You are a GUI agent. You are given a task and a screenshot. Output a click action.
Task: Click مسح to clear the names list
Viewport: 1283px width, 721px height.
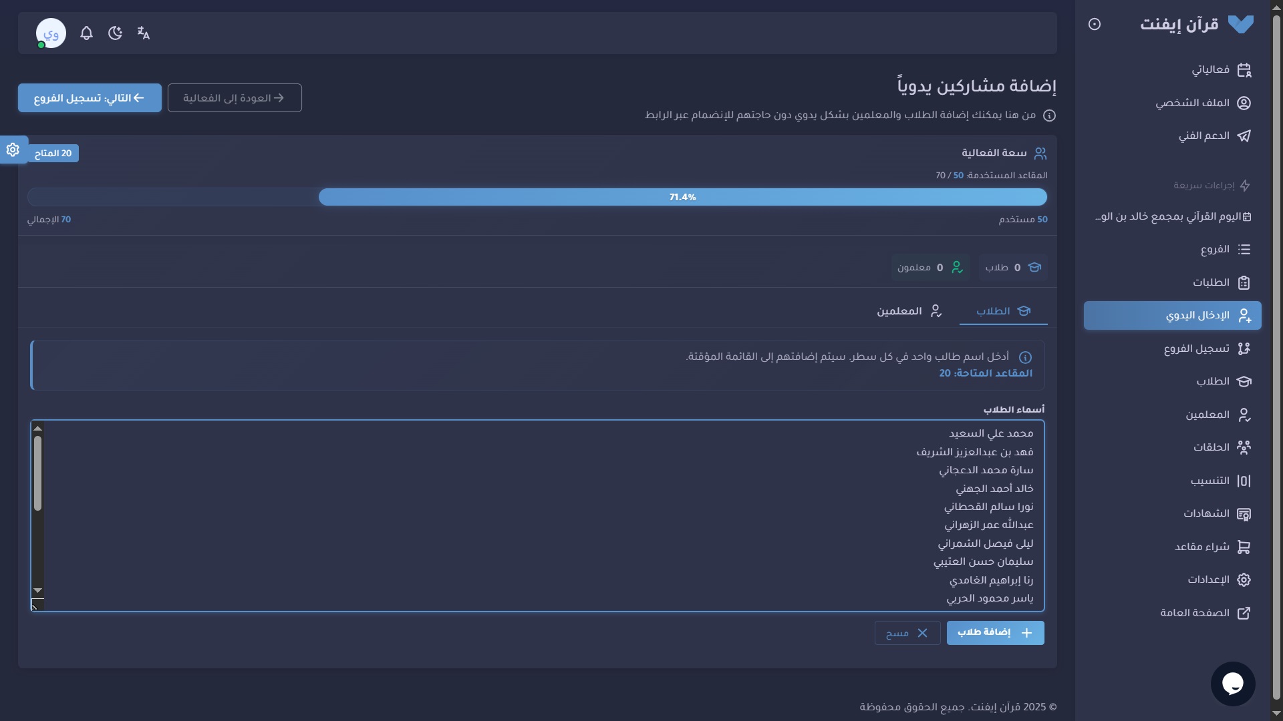click(x=906, y=632)
